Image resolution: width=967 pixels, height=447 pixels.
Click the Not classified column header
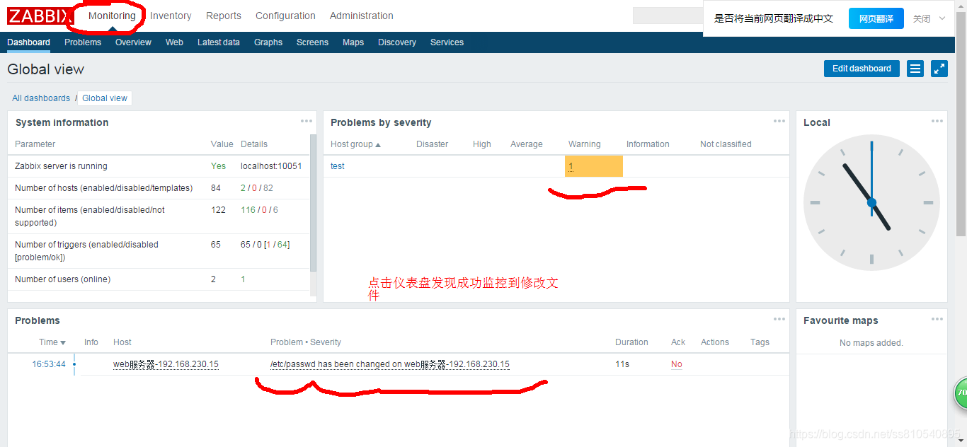pos(726,144)
